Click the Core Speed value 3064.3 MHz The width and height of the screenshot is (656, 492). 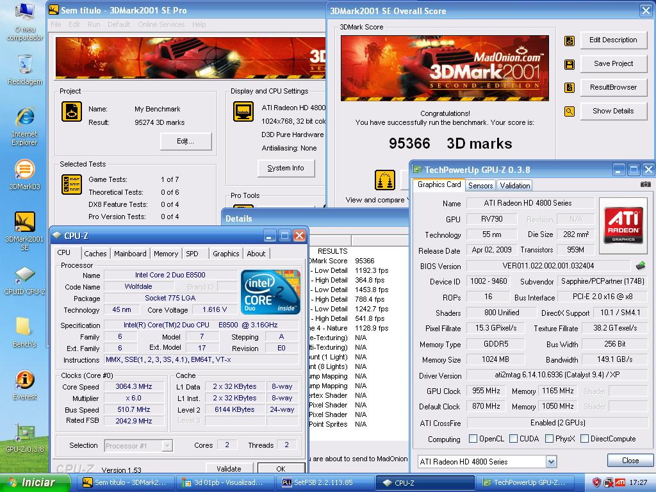[x=134, y=386]
